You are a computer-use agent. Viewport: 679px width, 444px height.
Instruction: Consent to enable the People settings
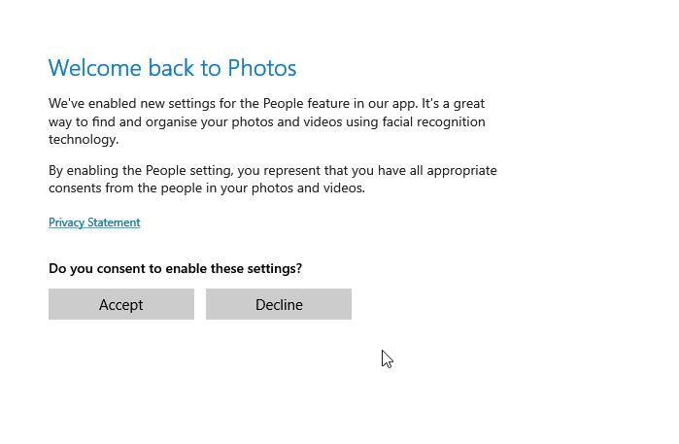click(x=120, y=304)
